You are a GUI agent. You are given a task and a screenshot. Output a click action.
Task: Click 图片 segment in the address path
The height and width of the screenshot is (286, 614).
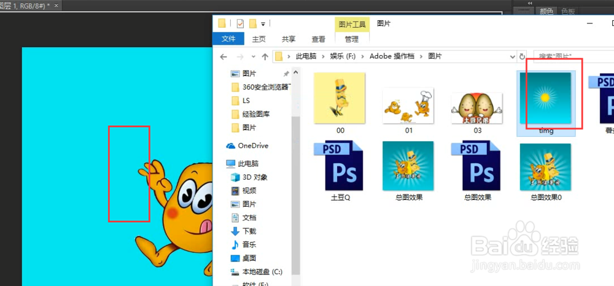pos(435,56)
